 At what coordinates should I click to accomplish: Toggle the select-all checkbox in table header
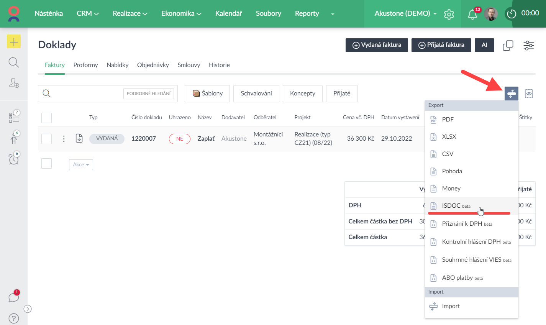tap(46, 118)
